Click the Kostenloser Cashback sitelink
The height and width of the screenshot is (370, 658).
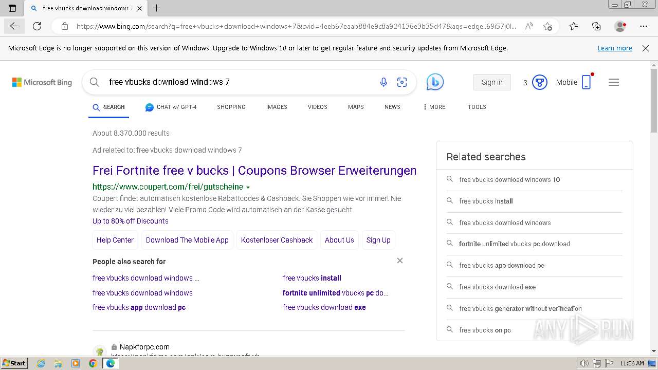click(x=277, y=240)
